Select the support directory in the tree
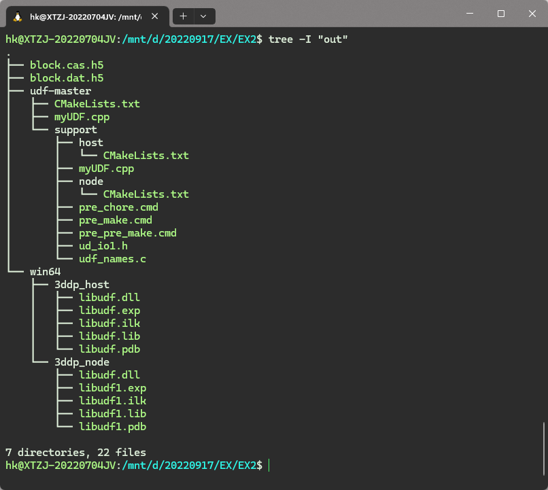Image resolution: width=548 pixels, height=490 pixels. [75, 129]
